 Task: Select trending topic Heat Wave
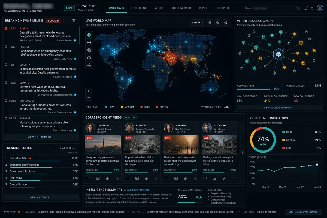click(41, 178)
